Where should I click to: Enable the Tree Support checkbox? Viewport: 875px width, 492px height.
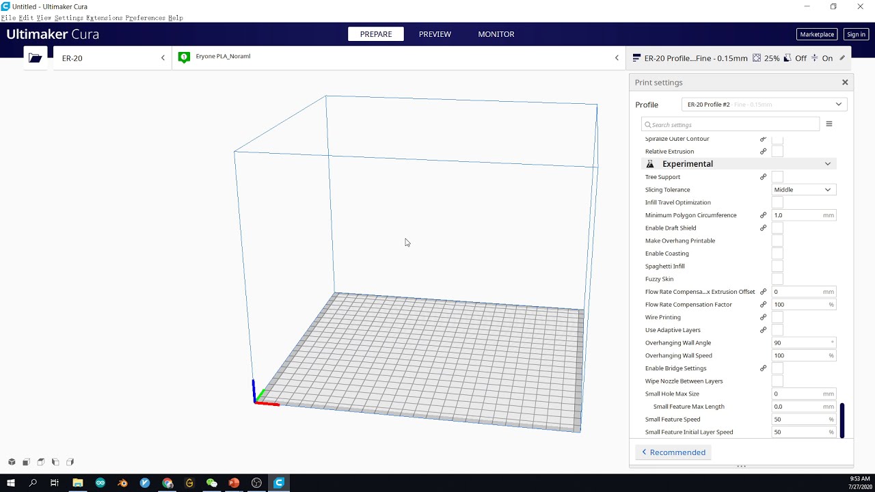(777, 177)
